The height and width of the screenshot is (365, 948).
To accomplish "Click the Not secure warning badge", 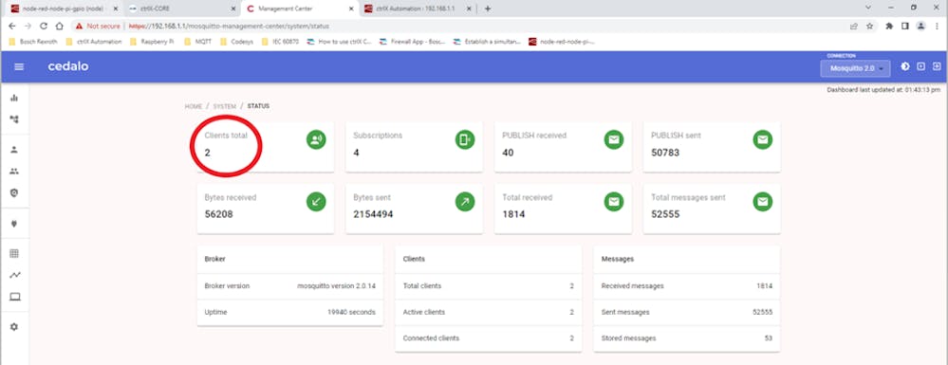I will (98, 26).
